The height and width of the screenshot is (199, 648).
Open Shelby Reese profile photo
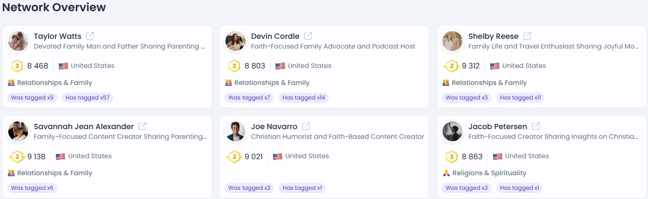coord(452,41)
